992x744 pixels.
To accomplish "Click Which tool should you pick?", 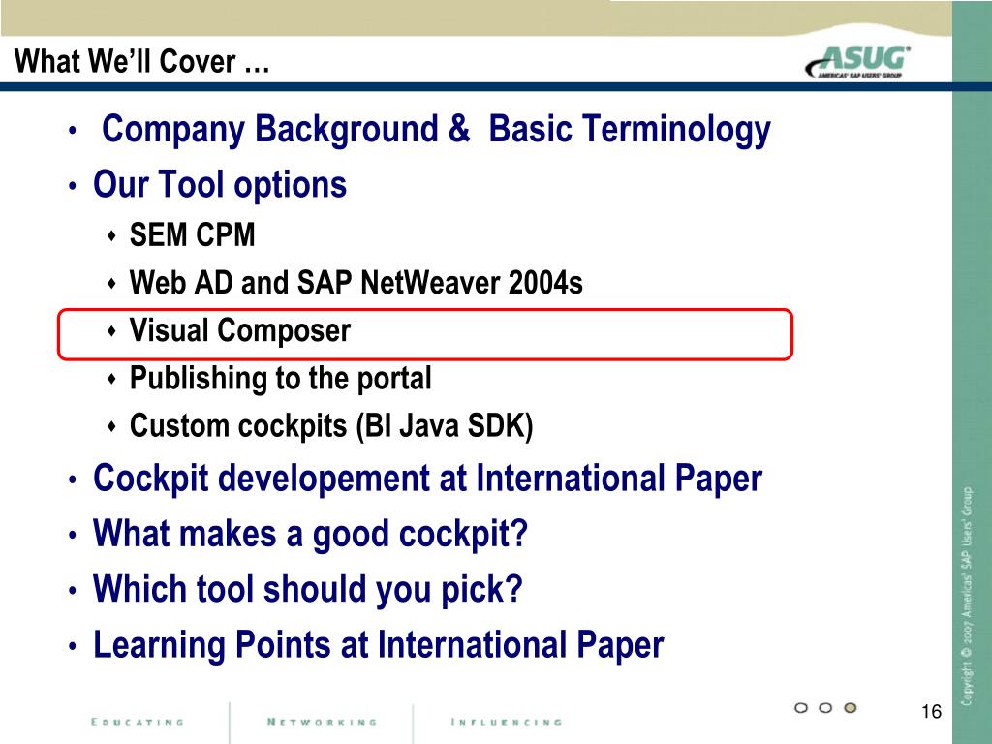I will click(x=307, y=590).
